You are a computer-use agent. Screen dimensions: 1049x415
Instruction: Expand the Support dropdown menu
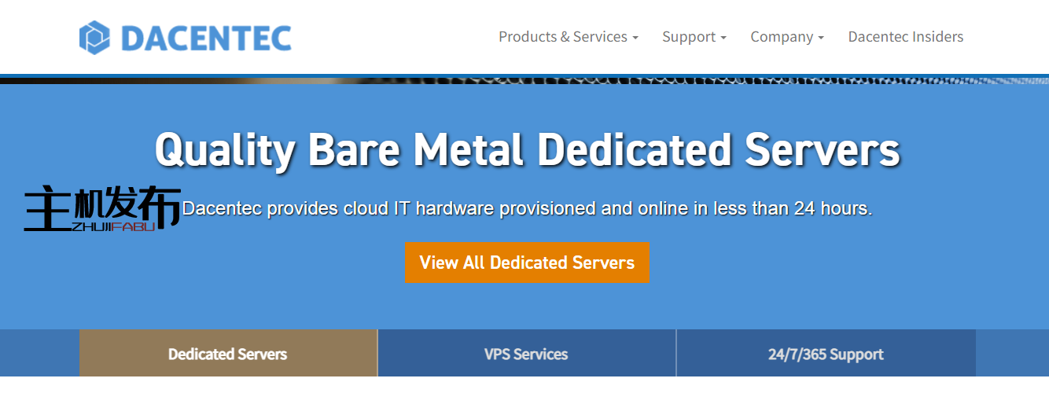click(x=694, y=37)
